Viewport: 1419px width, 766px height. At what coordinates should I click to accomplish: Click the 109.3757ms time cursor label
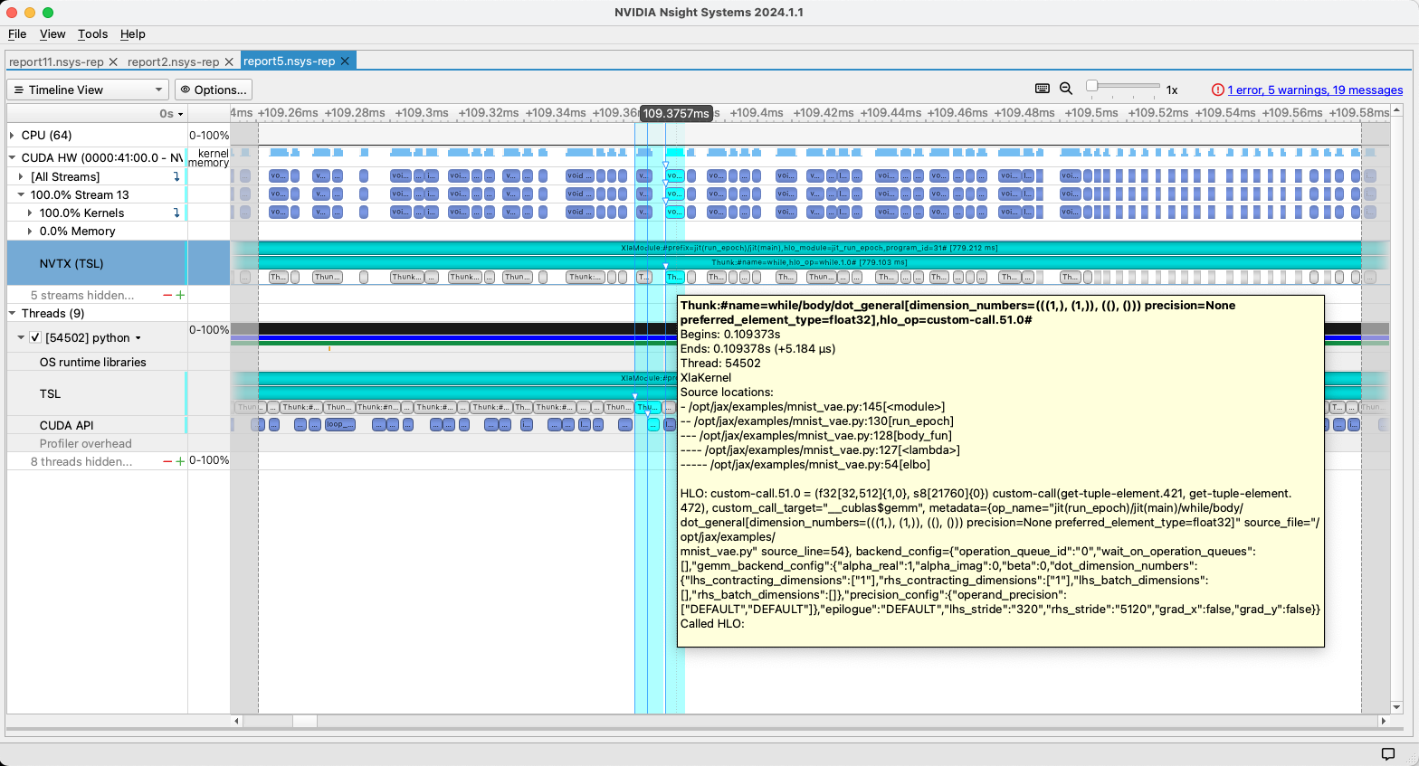coord(676,113)
